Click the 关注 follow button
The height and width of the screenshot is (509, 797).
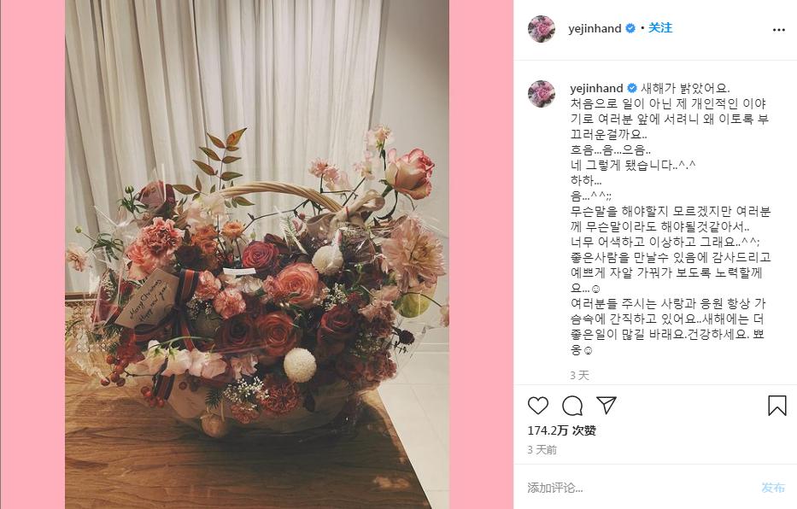click(660, 28)
